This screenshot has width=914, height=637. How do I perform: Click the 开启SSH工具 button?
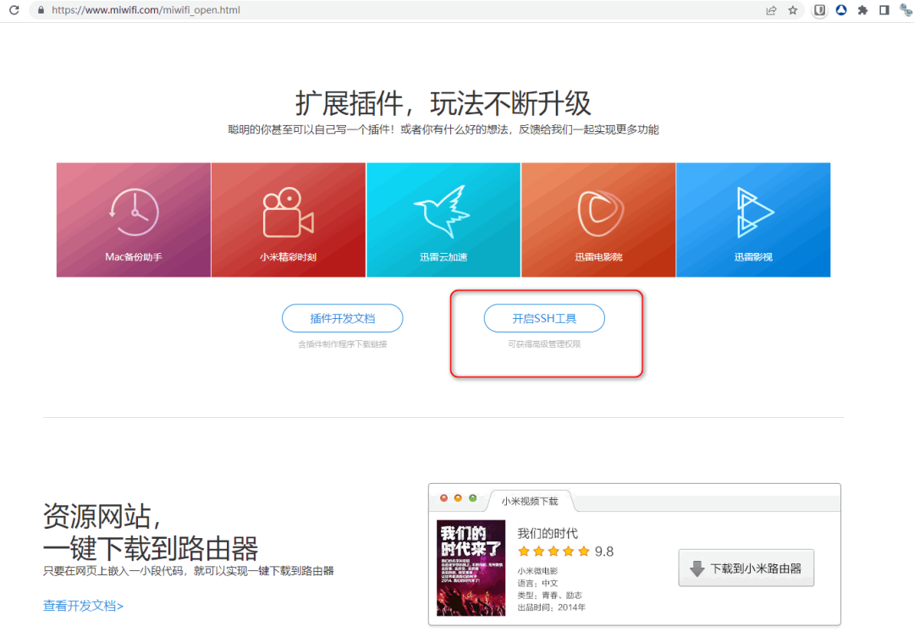tap(544, 318)
